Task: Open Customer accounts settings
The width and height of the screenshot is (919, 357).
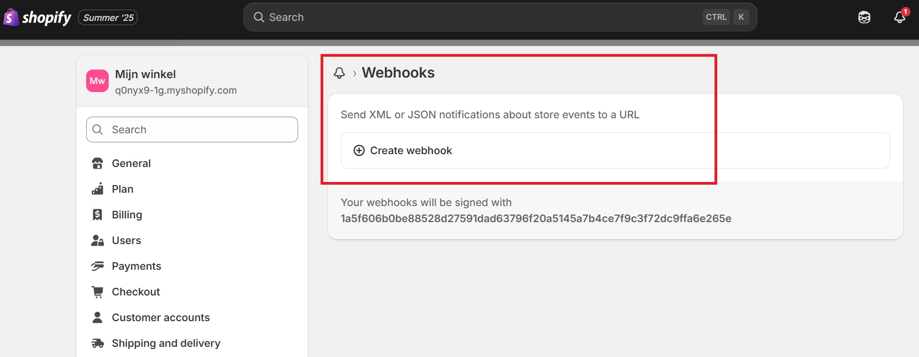Action: [x=161, y=317]
